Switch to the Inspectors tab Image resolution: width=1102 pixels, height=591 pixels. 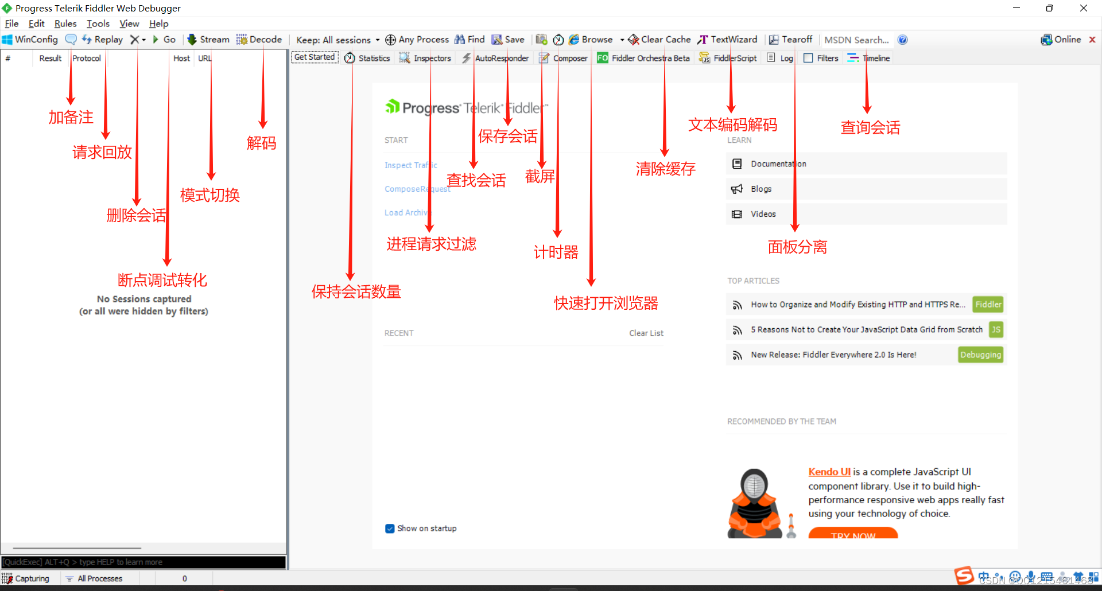click(425, 58)
